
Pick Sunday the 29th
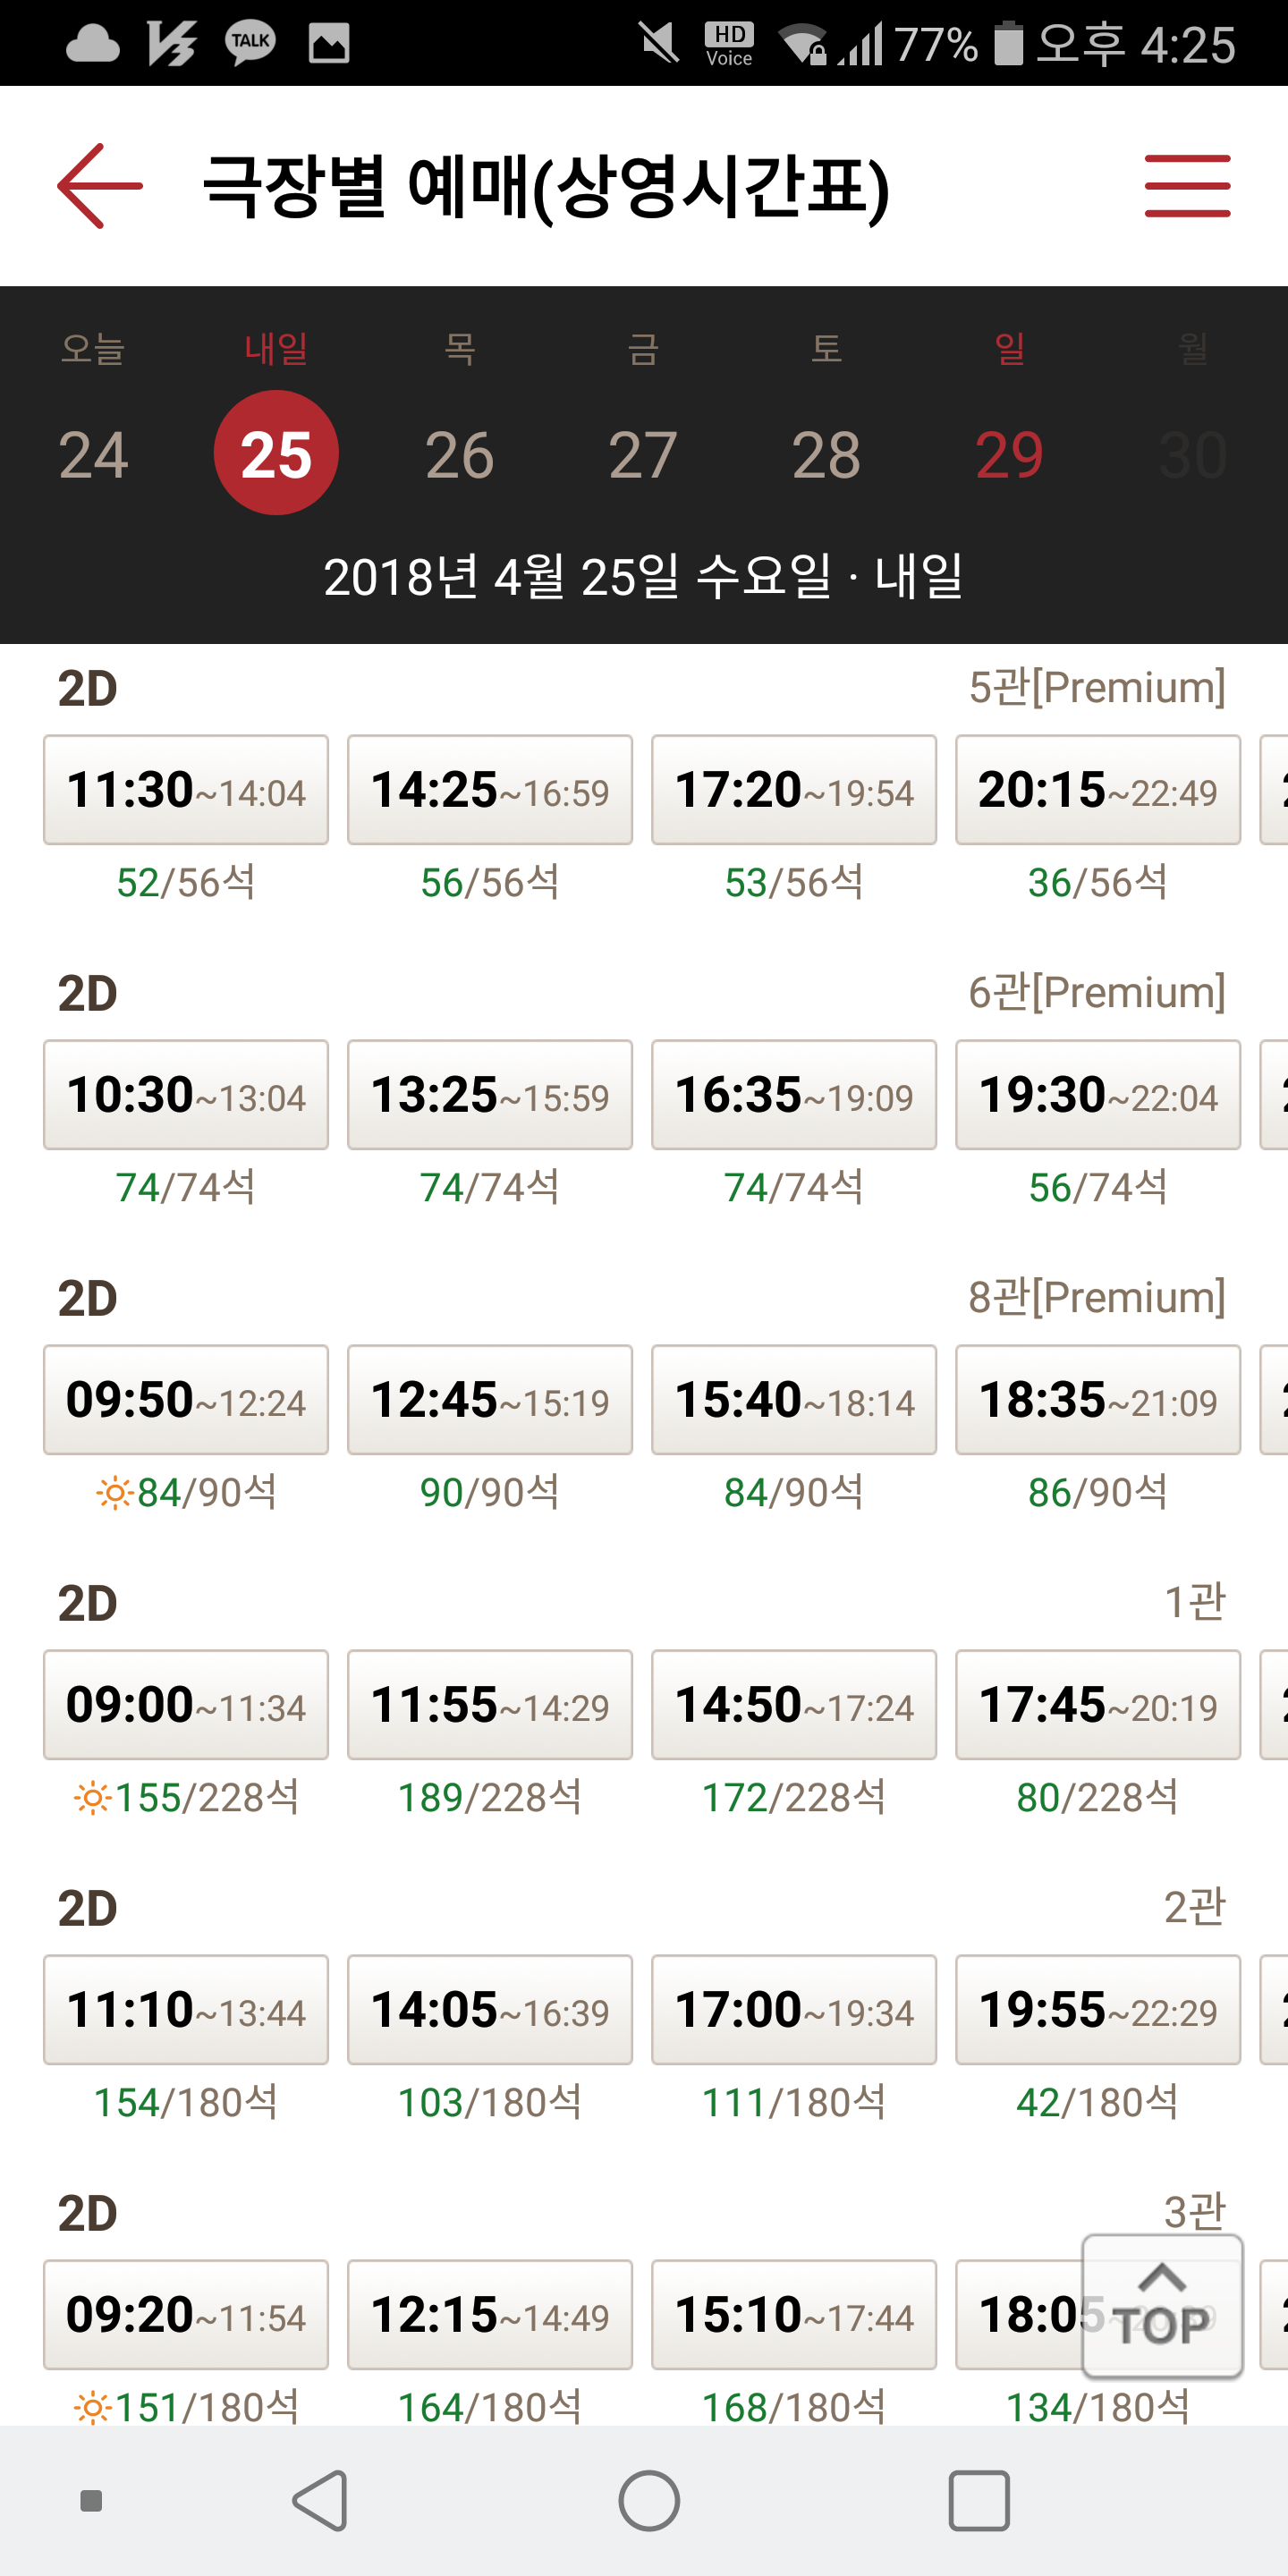[x=1009, y=454]
